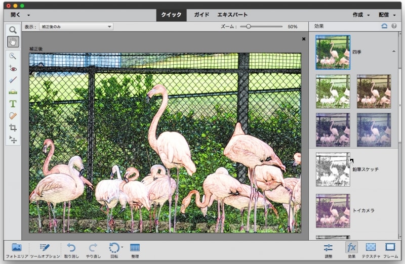Expand the 作成 create dropdown menu

click(361, 15)
